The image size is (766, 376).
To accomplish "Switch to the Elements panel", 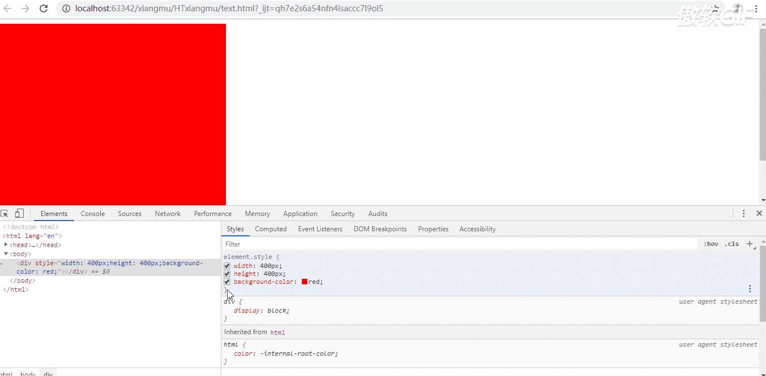I will coord(54,214).
